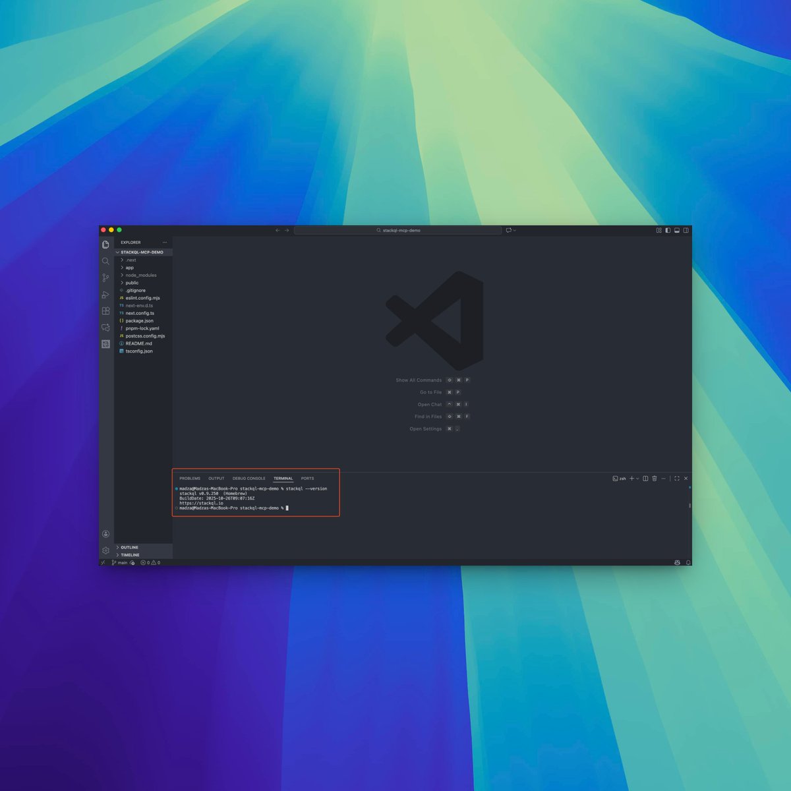791x791 pixels.
Task: Open pnpm-lock.yaml file
Action: (x=143, y=328)
